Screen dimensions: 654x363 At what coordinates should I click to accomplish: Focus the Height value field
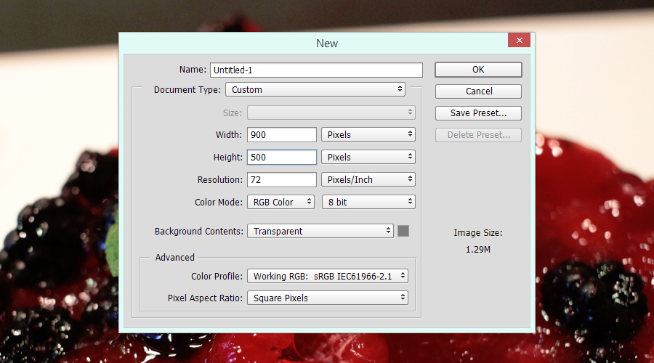tap(282, 158)
